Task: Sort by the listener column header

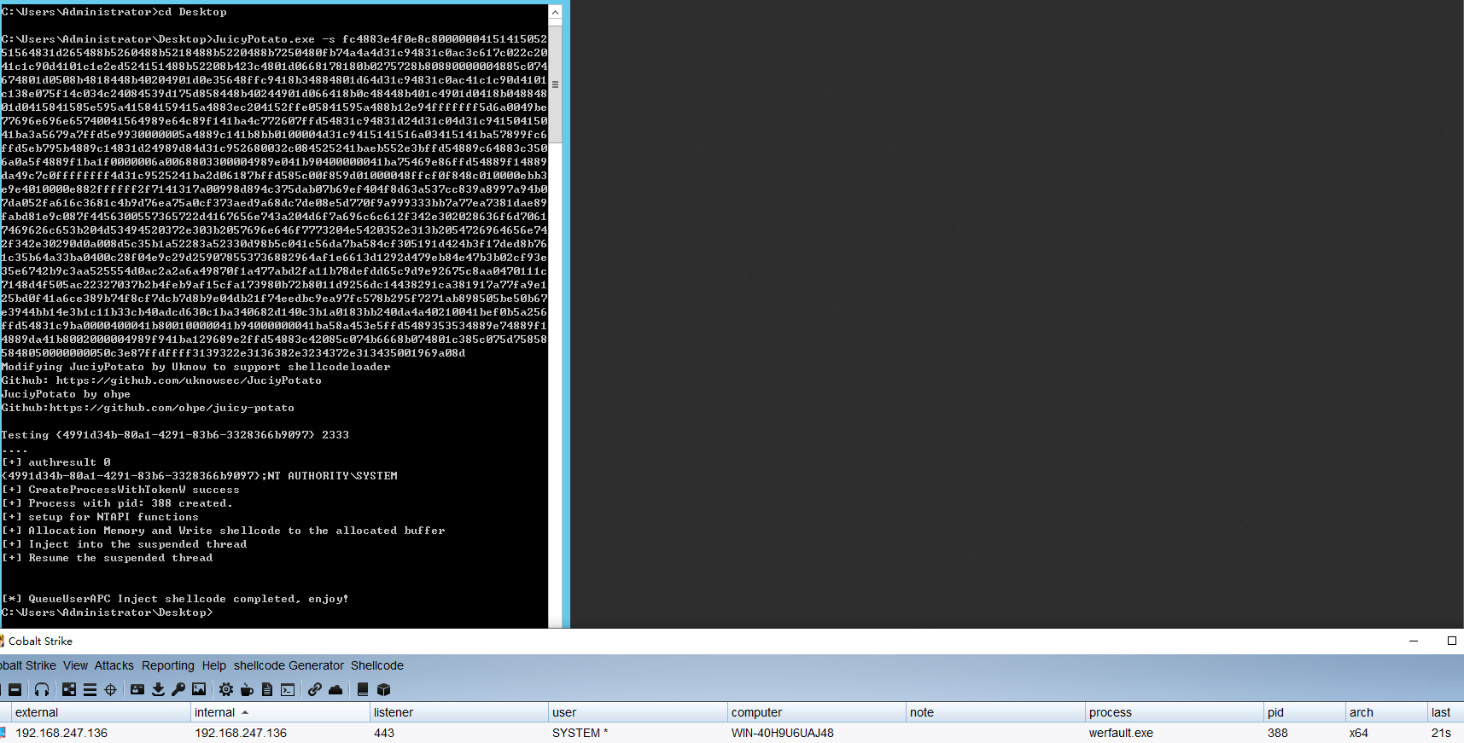Action: click(458, 712)
